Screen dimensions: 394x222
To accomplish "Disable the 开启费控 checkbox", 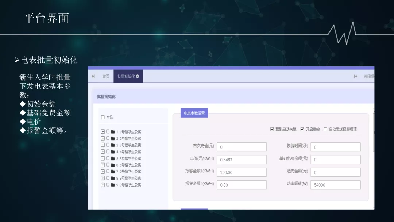I will [x=302, y=129].
